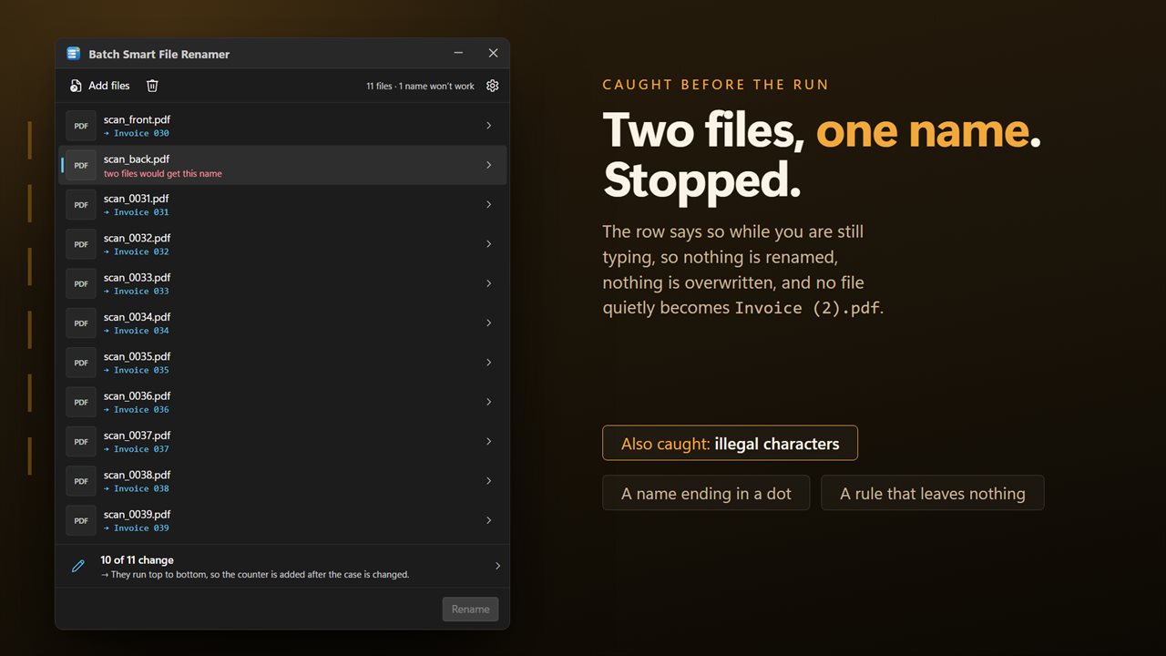Screen dimensions: 1166x656
Task: Click the Add files label
Action: [109, 86]
